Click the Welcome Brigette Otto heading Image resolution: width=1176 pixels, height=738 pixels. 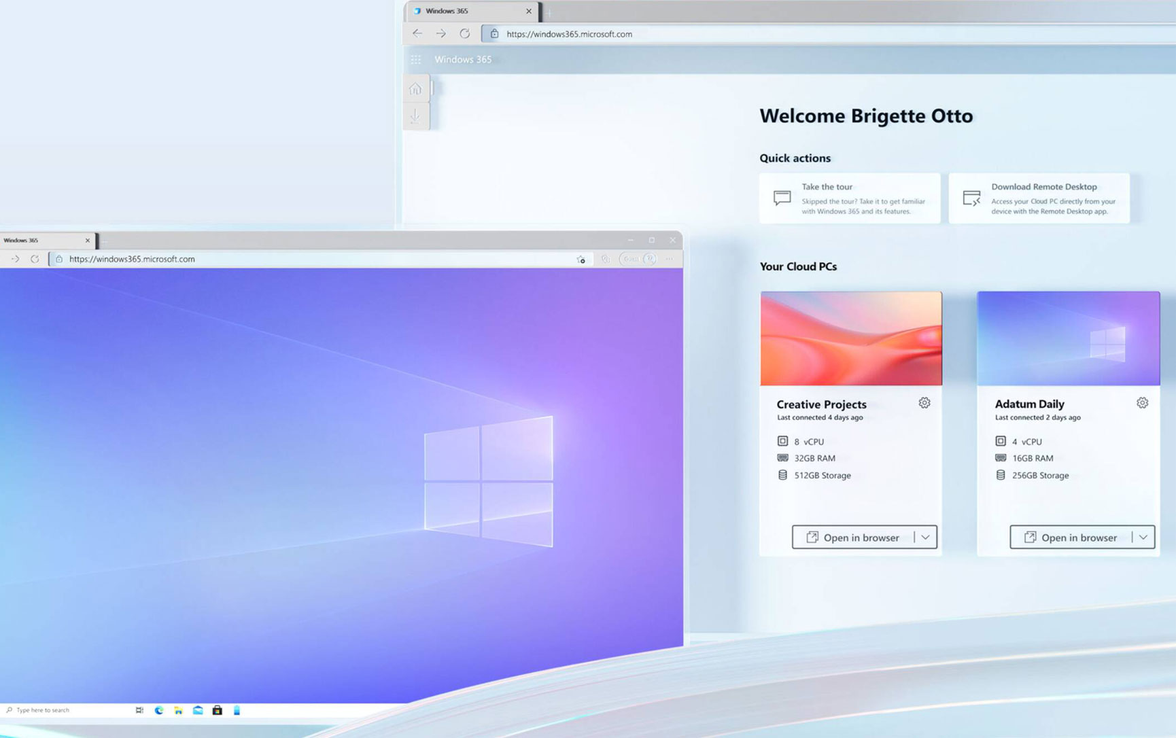click(866, 116)
